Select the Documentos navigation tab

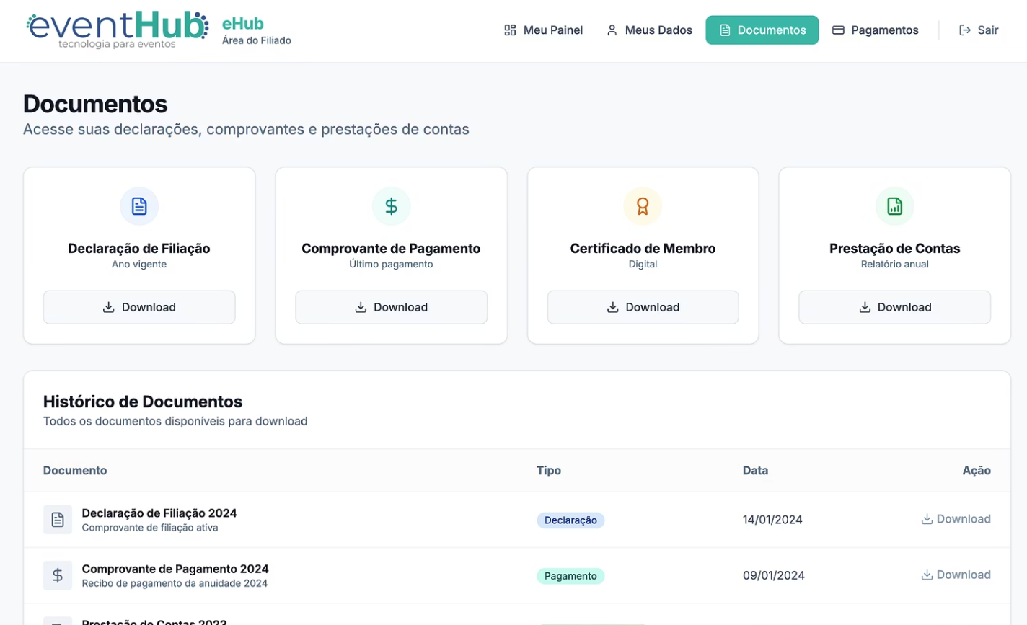point(762,30)
